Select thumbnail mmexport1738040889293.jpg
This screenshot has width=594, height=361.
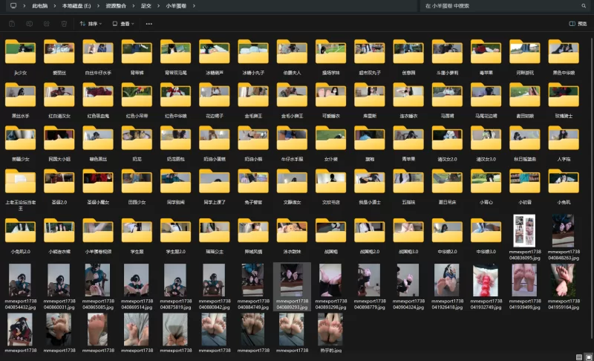pos(292,280)
